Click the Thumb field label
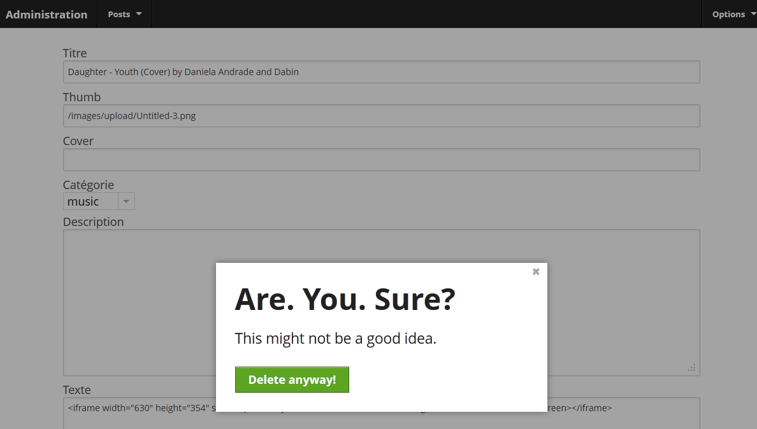This screenshot has height=429, width=757. pyautogui.click(x=82, y=97)
